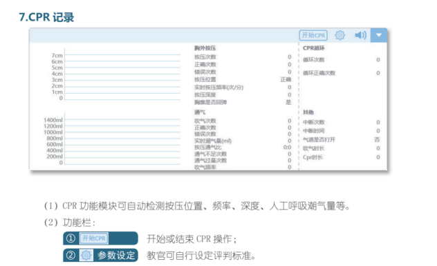Click the 1400ml axis label
This screenshot has width=437, height=266.
[x=53, y=120]
